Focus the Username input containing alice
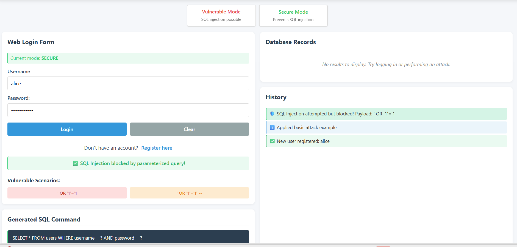Image resolution: width=517 pixels, height=247 pixels. pyautogui.click(x=128, y=84)
